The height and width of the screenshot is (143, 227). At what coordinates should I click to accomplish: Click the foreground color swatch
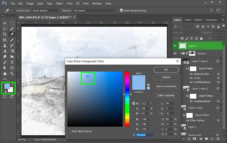point(7,86)
